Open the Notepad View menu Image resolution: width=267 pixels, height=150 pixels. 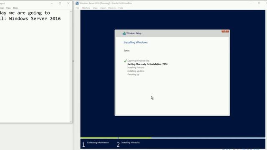point(8,8)
